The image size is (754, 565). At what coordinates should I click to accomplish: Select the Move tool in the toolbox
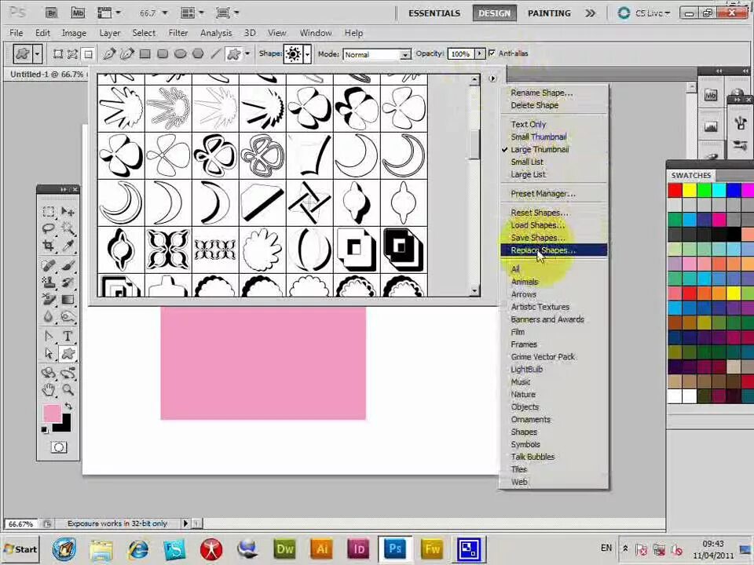[x=68, y=211]
